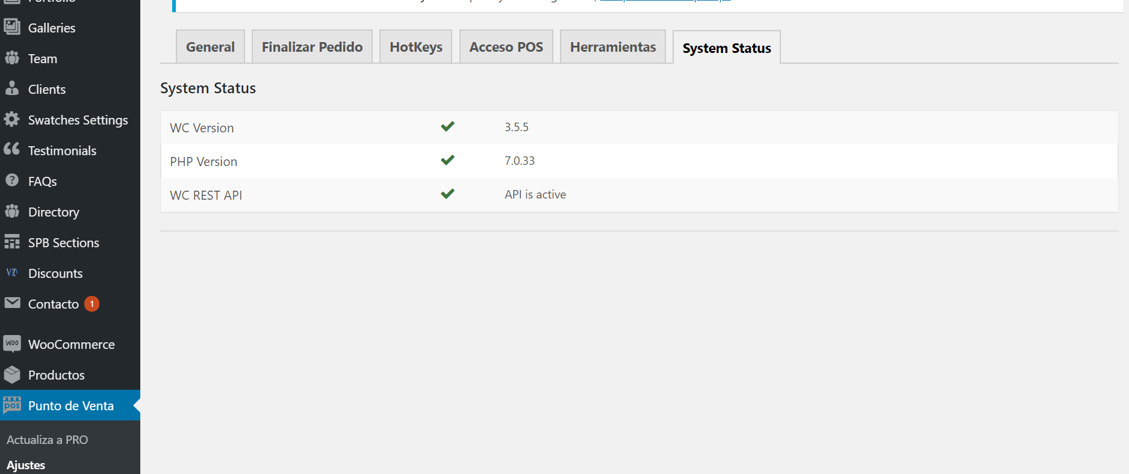Click the PHP Version label
Image resolution: width=1129 pixels, height=474 pixels.
pyautogui.click(x=204, y=161)
